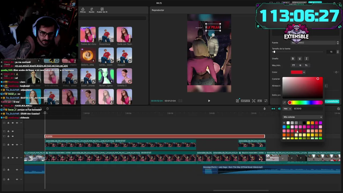Click the EC1D1D hex value field
This screenshot has height=193, width=343.
pos(308,109)
